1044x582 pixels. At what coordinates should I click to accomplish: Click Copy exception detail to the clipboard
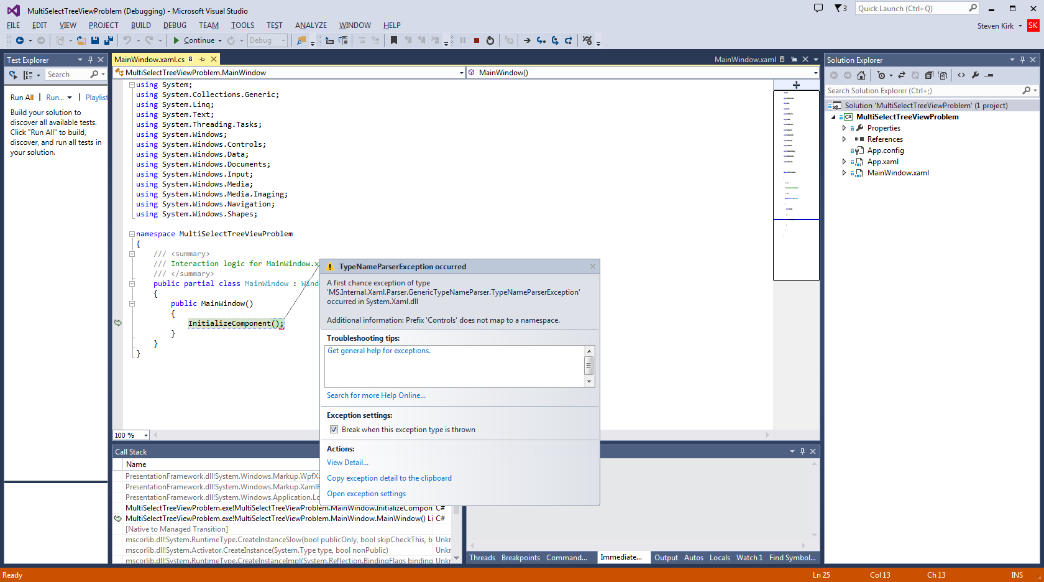pos(390,478)
